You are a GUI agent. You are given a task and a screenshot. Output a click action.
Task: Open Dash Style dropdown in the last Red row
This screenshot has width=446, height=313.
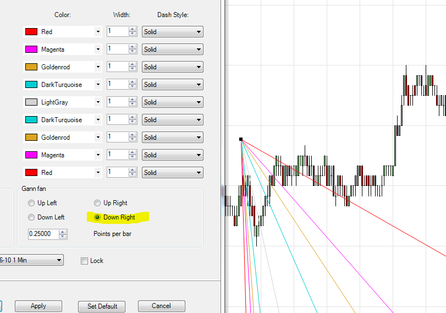coord(173,172)
